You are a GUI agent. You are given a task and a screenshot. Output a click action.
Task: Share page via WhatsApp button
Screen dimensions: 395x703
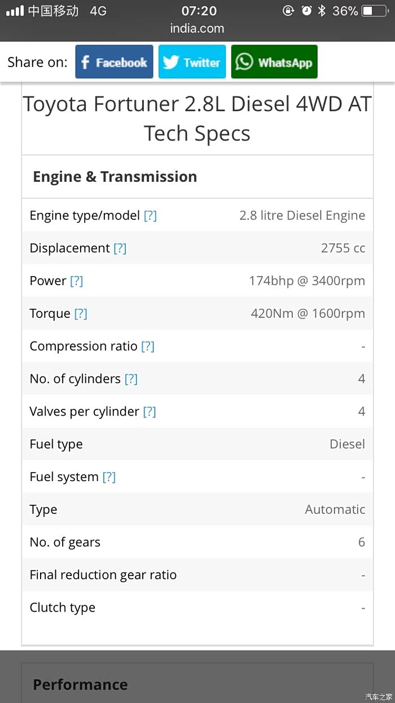(x=274, y=62)
